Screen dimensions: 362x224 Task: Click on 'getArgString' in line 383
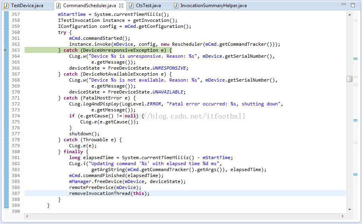108,169
